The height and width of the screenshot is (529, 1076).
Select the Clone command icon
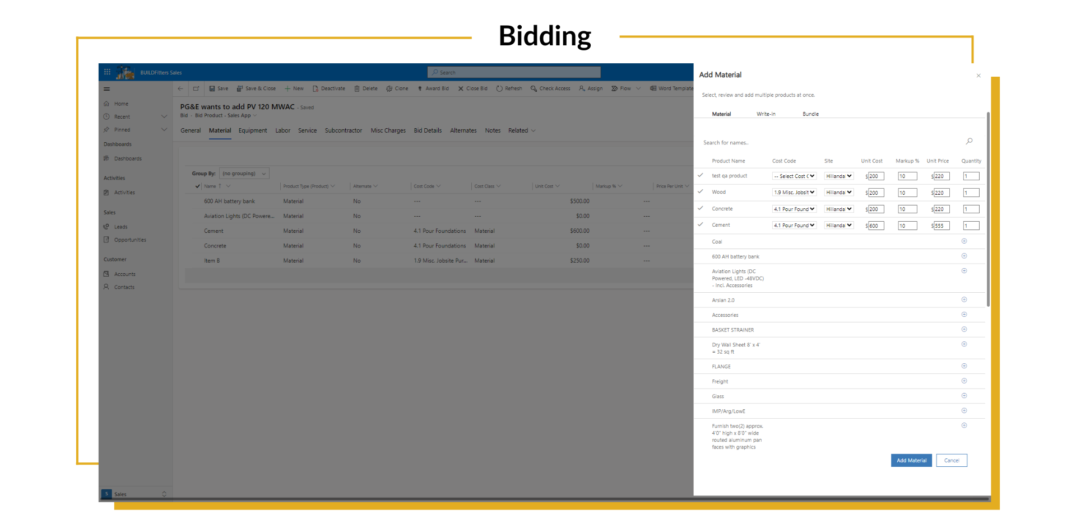(x=388, y=88)
